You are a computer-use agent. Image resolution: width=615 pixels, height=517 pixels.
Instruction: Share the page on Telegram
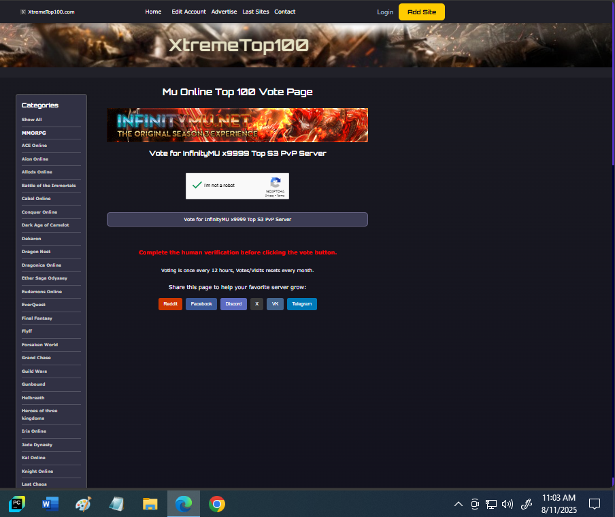pyautogui.click(x=301, y=304)
